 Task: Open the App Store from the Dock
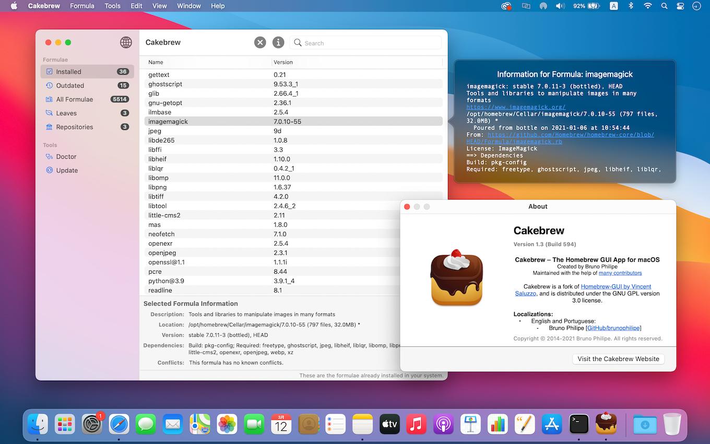552,424
